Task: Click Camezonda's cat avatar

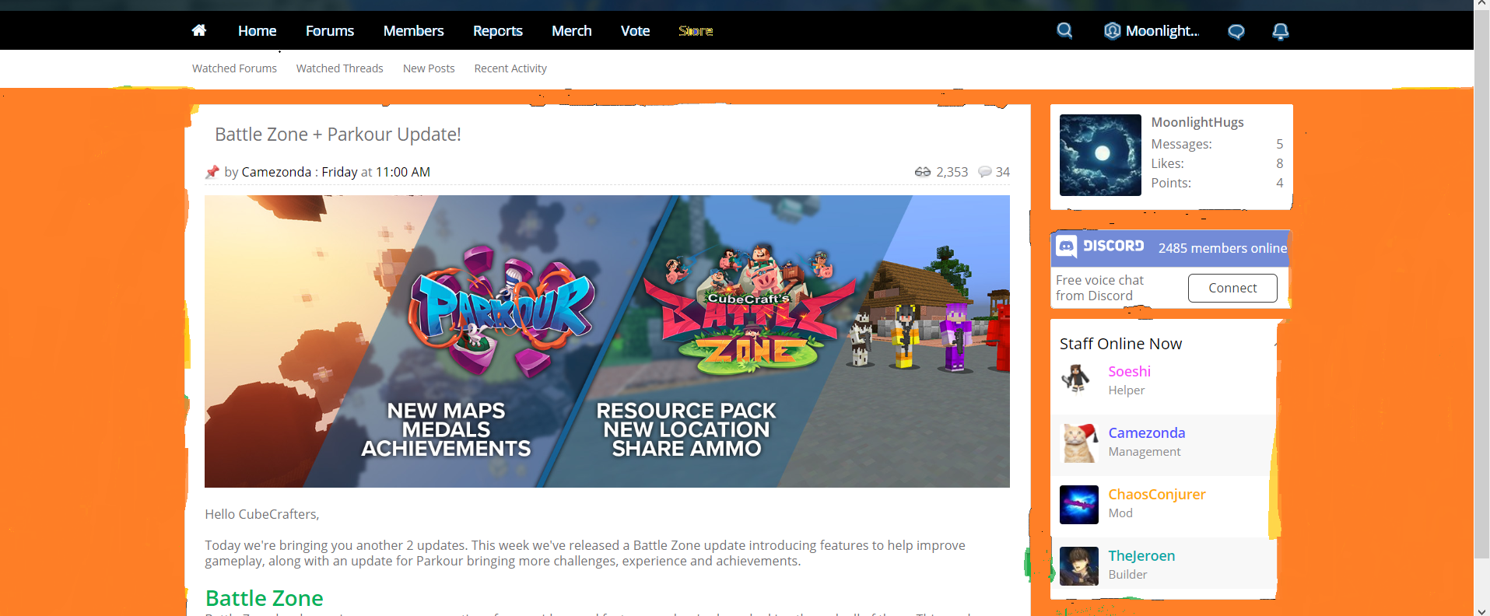Action: (1079, 443)
